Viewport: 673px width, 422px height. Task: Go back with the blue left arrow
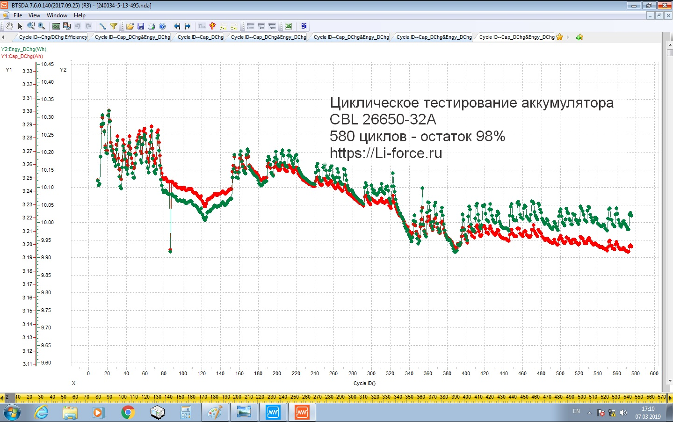pyautogui.click(x=177, y=26)
